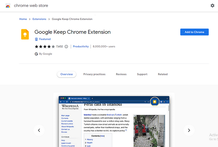The image size is (218, 147).
Task: Click the Featured badge icon
Action: [36, 39]
